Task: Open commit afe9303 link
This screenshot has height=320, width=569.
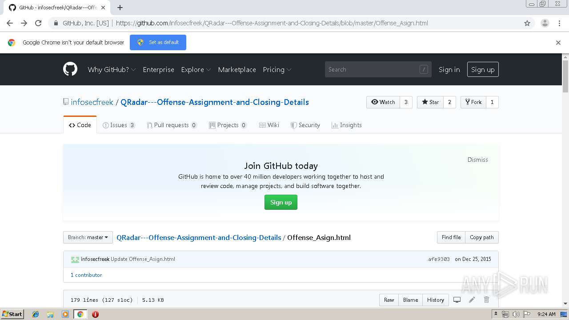Action: (x=439, y=259)
